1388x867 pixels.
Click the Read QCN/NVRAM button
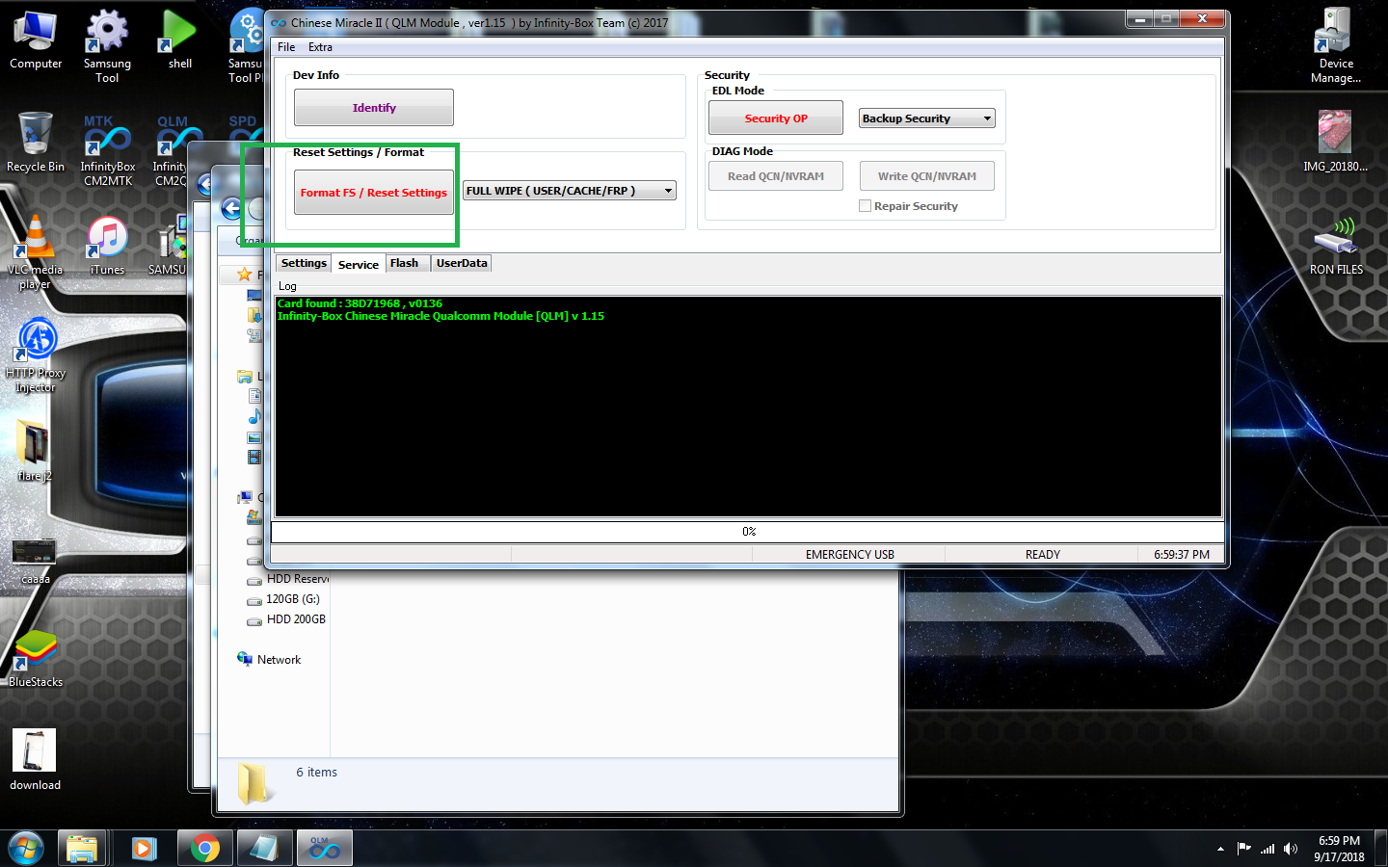pyautogui.click(x=776, y=176)
